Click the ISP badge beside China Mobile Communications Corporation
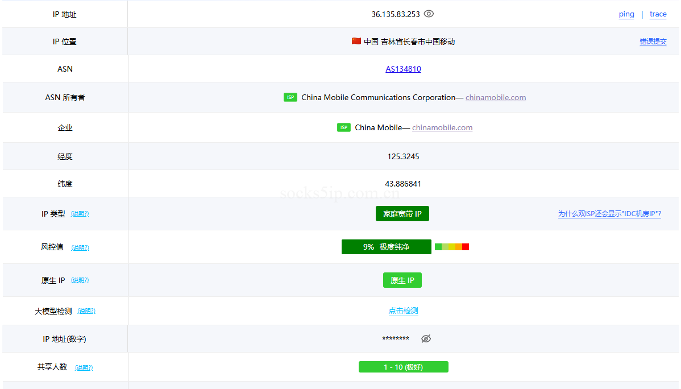The height and width of the screenshot is (389, 681). (x=290, y=97)
